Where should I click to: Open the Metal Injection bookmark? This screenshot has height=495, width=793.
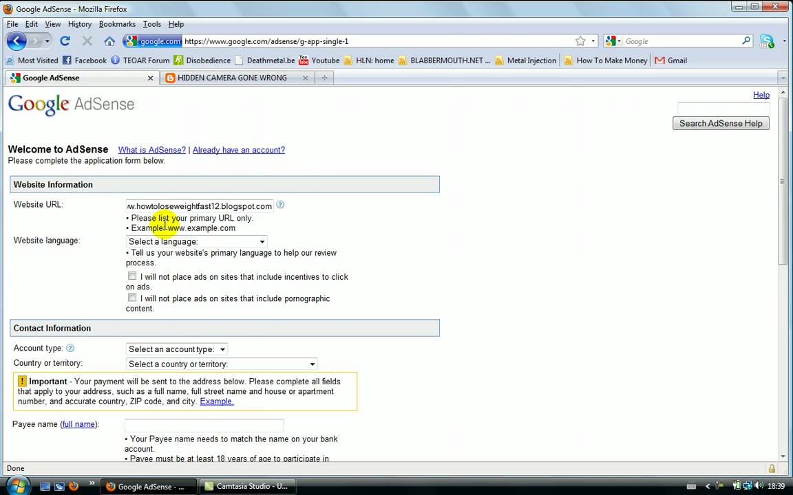pos(525,60)
